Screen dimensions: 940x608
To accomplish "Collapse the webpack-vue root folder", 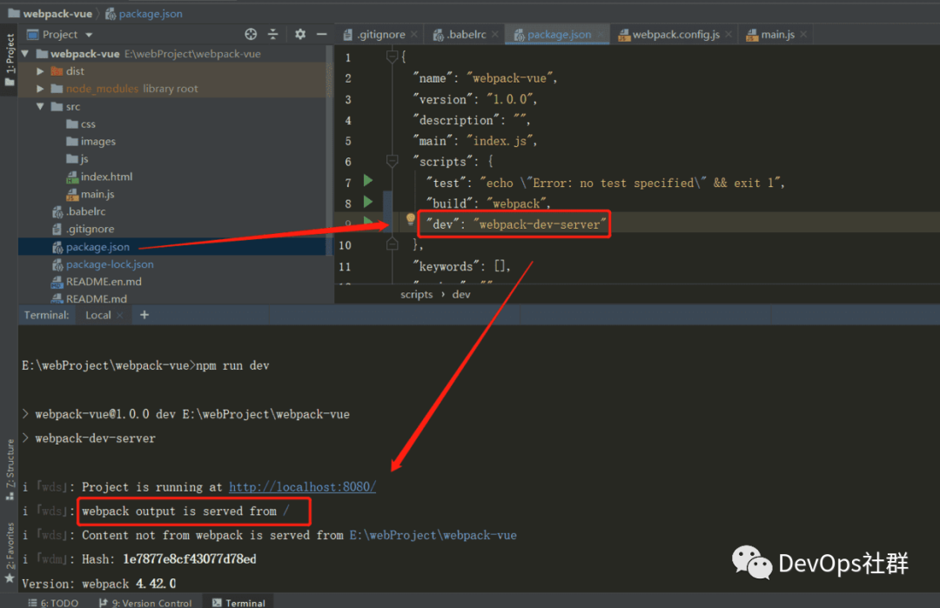I will pyautogui.click(x=25, y=54).
